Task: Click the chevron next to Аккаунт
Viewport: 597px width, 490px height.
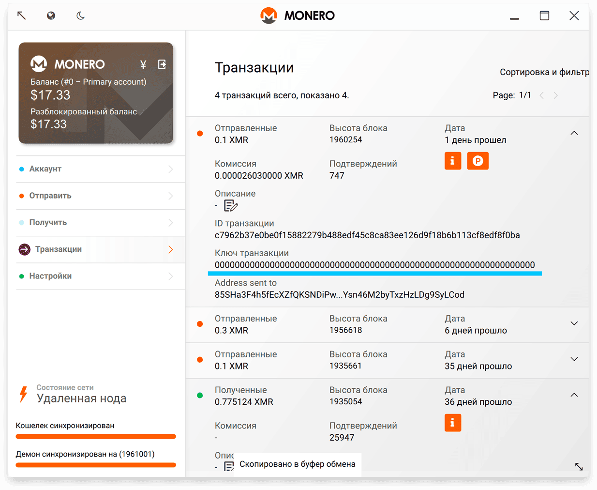Action: [x=171, y=169]
